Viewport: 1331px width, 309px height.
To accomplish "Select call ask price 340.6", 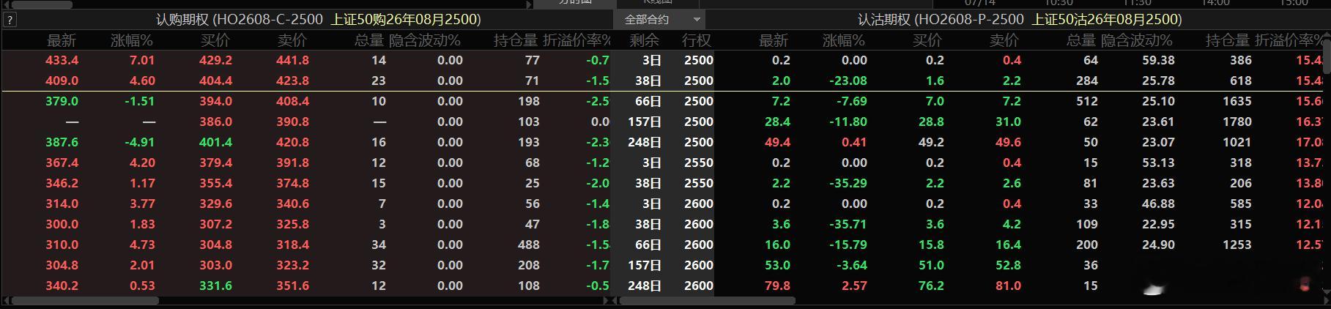I will point(292,204).
